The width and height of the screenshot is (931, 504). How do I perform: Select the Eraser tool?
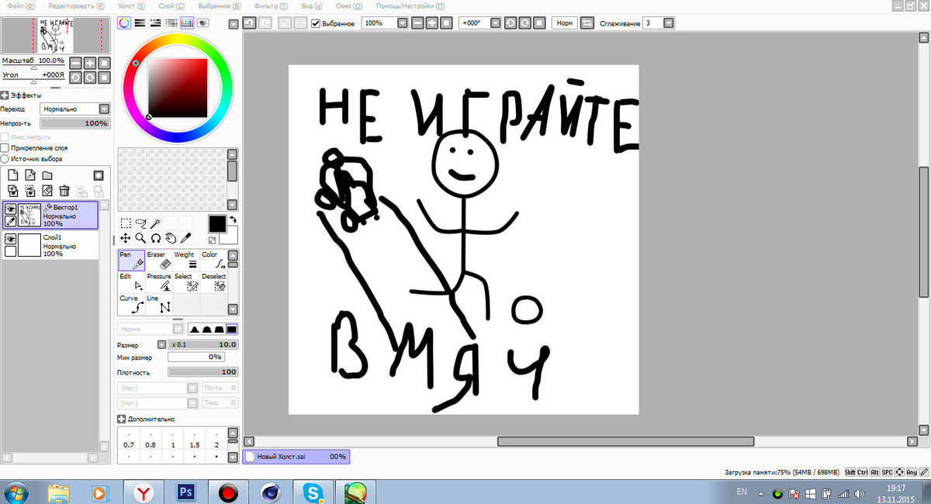(x=160, y=260)
